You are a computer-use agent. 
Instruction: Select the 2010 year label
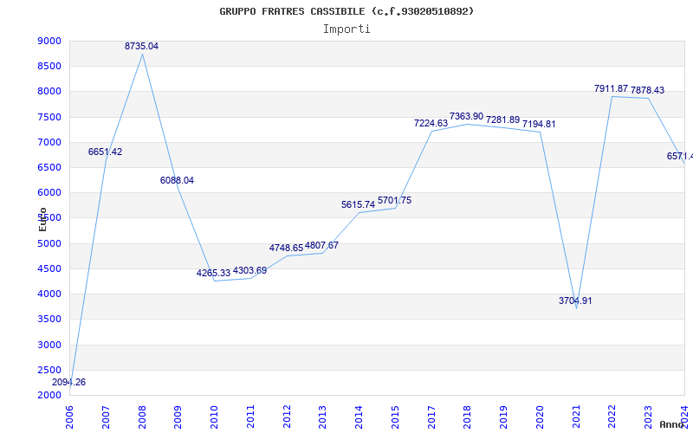[214, 417]
